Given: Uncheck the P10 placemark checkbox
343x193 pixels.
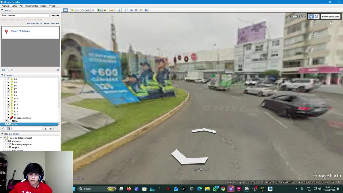Looking at the screenshot, I should (x=9, y=98).
